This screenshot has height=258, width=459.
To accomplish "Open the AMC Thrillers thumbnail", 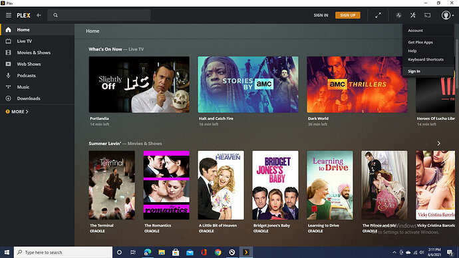I will (x=357, y=84).
